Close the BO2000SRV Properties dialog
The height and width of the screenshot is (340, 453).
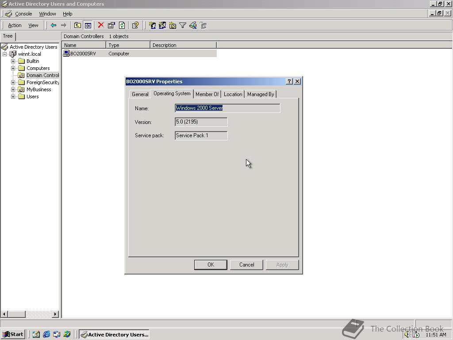(297, 81)
